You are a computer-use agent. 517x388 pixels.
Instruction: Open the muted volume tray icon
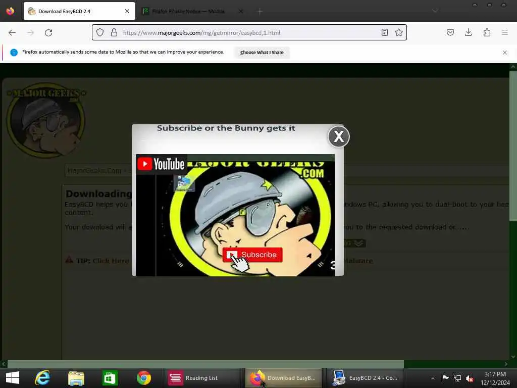470,378
